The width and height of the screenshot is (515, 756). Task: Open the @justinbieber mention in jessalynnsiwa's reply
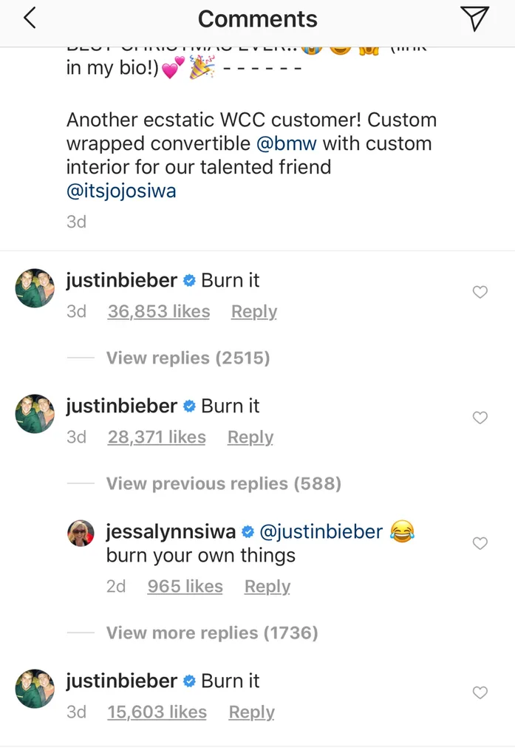[321, 531]
